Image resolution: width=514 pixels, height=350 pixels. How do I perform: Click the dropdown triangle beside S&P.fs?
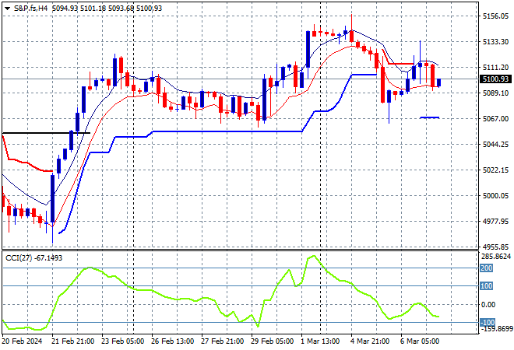click(7, 7)
